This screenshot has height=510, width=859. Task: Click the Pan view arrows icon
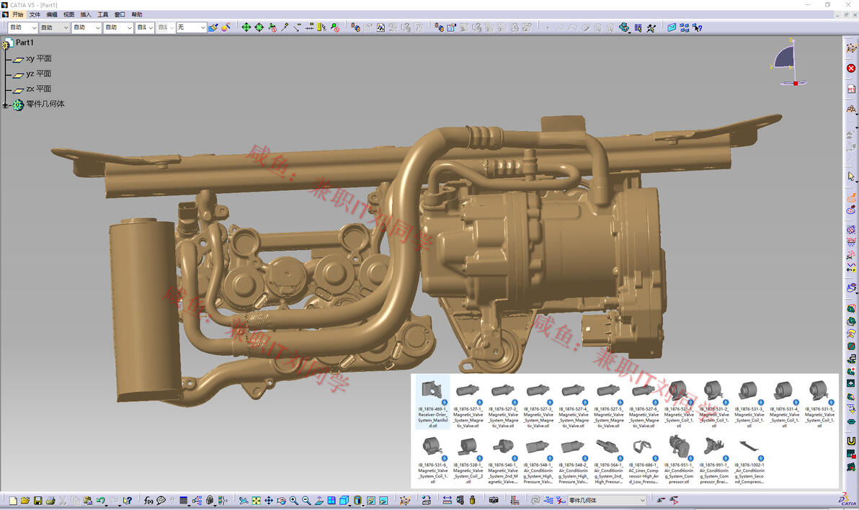tap(269, 501)
